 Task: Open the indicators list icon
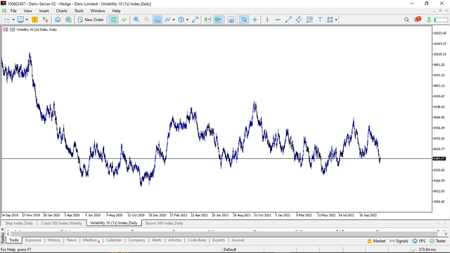(x=167, y=20)
